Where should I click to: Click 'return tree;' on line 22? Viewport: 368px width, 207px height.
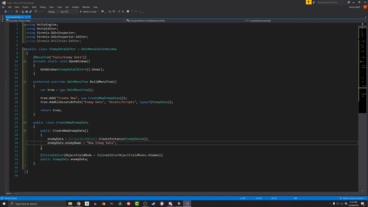click(x=51, y=110)
